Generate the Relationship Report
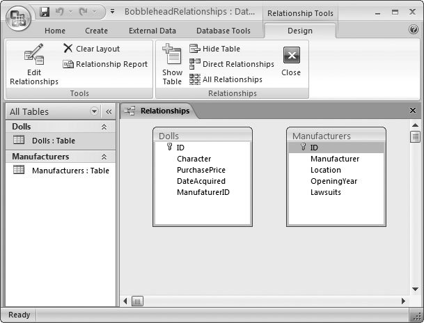The image size is (424, 323). [105, 64]
